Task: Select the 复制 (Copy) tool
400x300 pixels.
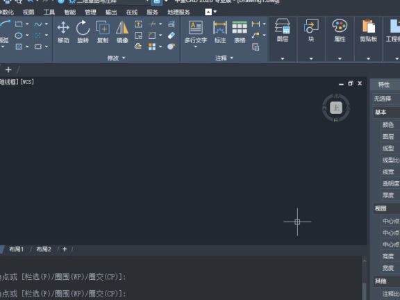Action: pos(103,32)
